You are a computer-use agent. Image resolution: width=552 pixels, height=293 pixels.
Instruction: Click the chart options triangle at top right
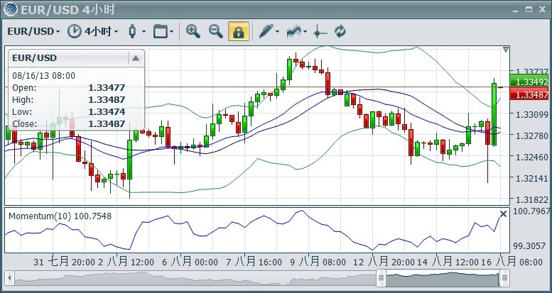[506, 50]
